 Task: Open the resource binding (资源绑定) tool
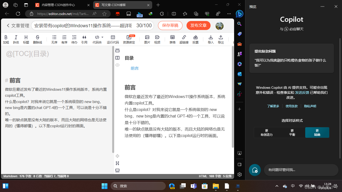129,39
